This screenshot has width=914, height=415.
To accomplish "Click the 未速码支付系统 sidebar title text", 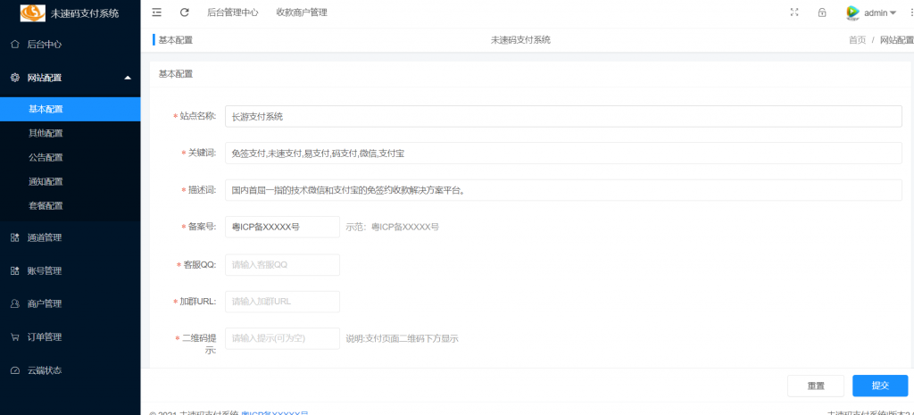I will click(x=85, y=12).
